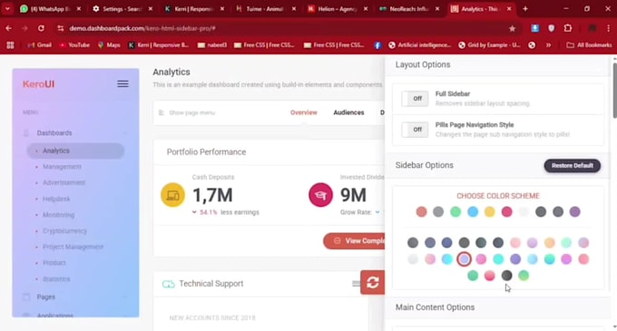617x331 pixels.
Task: Choose the yellow swatch in first row
Action: [x=489, y=212]
